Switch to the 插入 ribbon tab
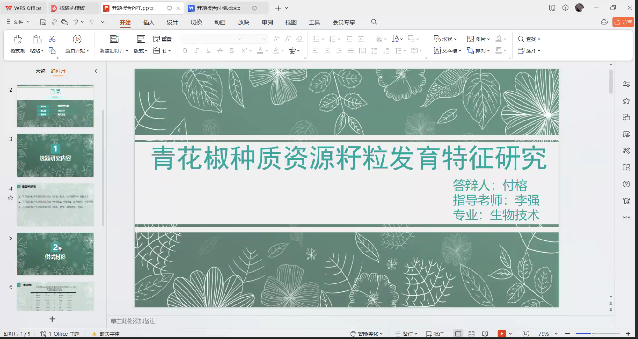638x339 pixels. (148, 22)
